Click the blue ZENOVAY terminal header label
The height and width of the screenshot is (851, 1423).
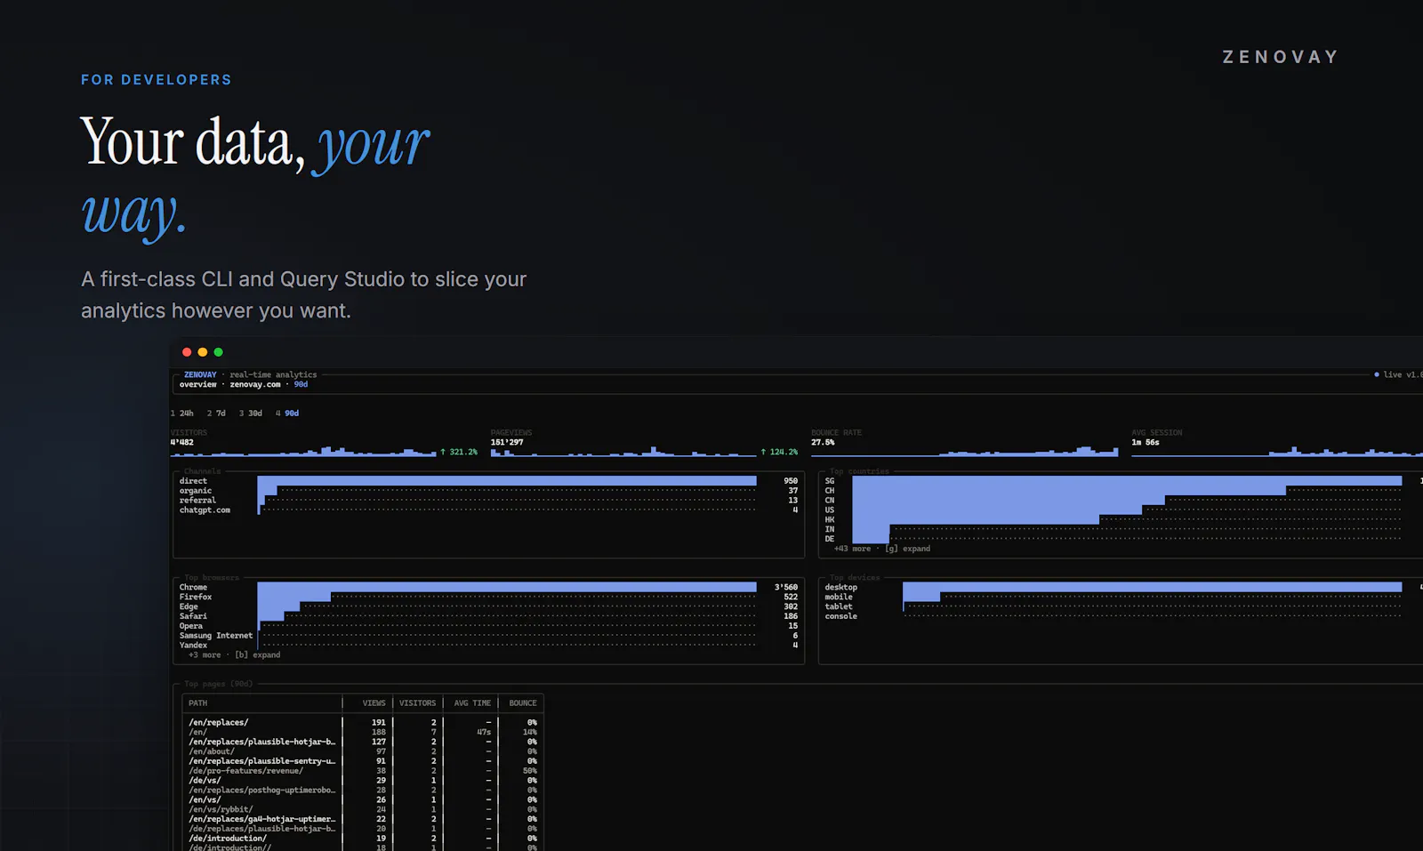200,375
